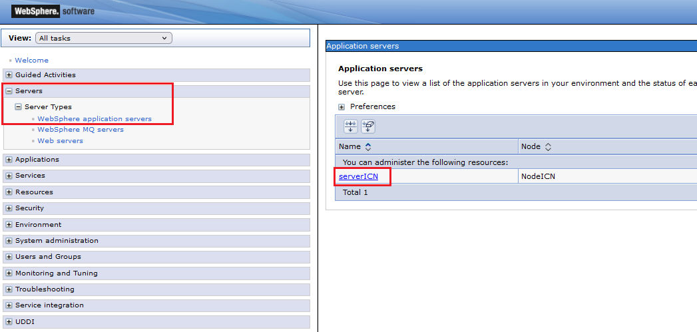Click the Clear Filter eraser icon
Viewport: 697px width, 332px height.
click(368, 126)
